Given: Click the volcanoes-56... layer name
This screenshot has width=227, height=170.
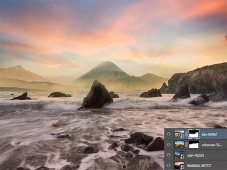Looking at the screenshot, I should click(x=212, y=145).
